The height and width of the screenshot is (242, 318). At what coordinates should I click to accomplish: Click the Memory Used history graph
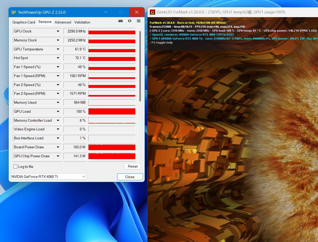[x=112, y=103]
